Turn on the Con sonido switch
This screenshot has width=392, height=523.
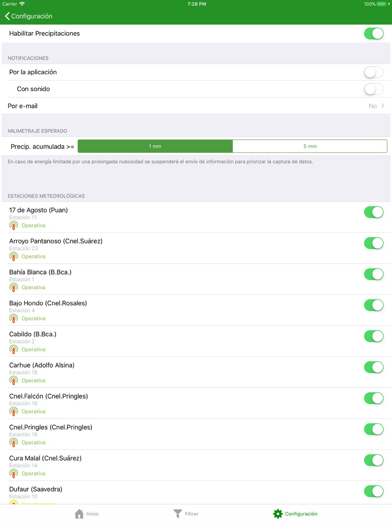tap(373, 89)
